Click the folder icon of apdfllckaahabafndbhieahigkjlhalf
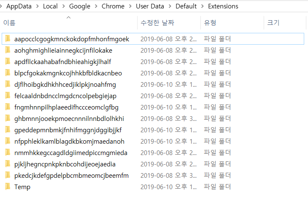 coord(8,61)
